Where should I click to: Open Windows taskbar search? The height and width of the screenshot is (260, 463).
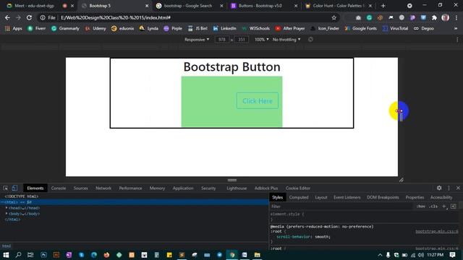click(x=18, y=255)
